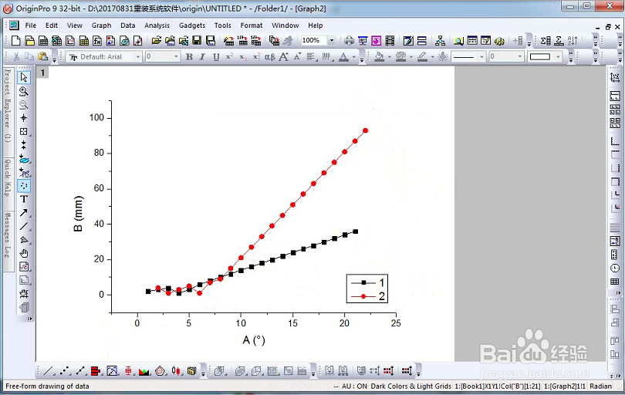Expand the clipboard toolbar overflow arrow

tap(55, 59)
